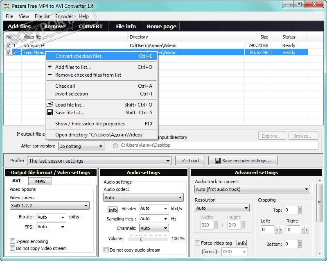Image resolution: width=327 pixels, height=261 pixels.
Task: Click the Left cropping spinner arrows
Action: [279, 230]
